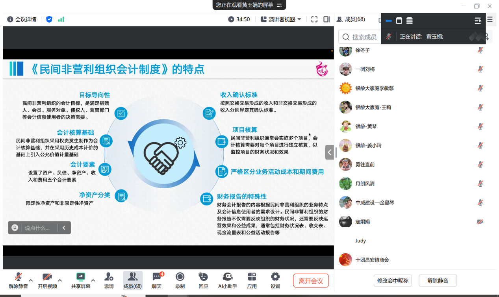Enter fullscreen view mode
Viewport: 499px width, 297px height.
314,19
